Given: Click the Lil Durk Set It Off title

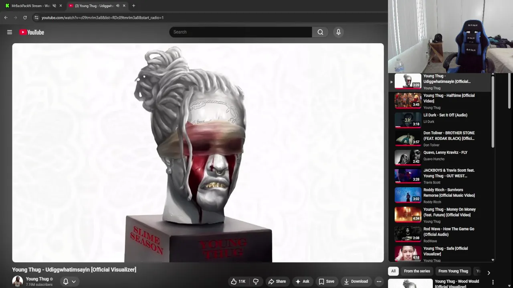Looking at the screenshot, I should pyautogui.click(x=445, y=115).
